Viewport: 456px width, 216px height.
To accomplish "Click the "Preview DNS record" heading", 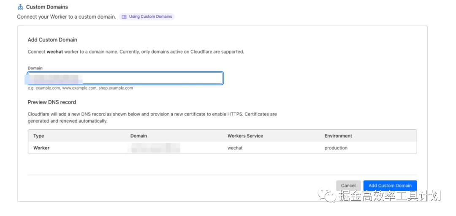I will [x=52, y=102].
